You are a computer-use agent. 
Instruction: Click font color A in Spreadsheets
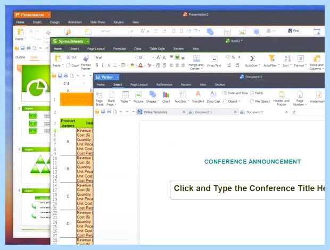pyautogui.click(x=141, y=65)
